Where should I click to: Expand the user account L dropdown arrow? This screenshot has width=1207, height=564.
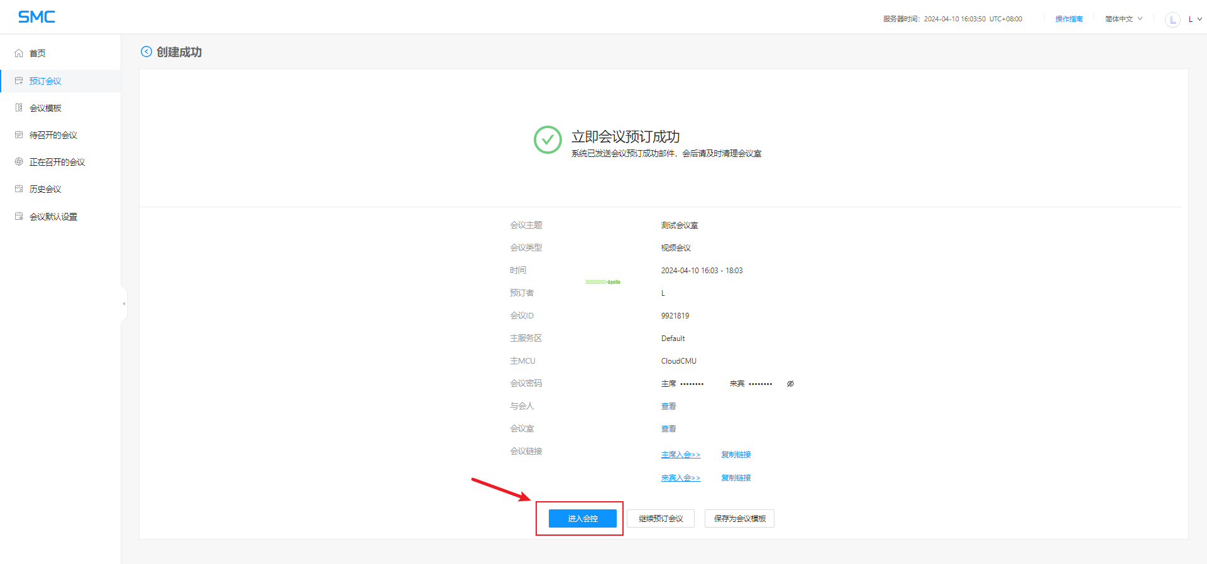tap(1199, 19)
